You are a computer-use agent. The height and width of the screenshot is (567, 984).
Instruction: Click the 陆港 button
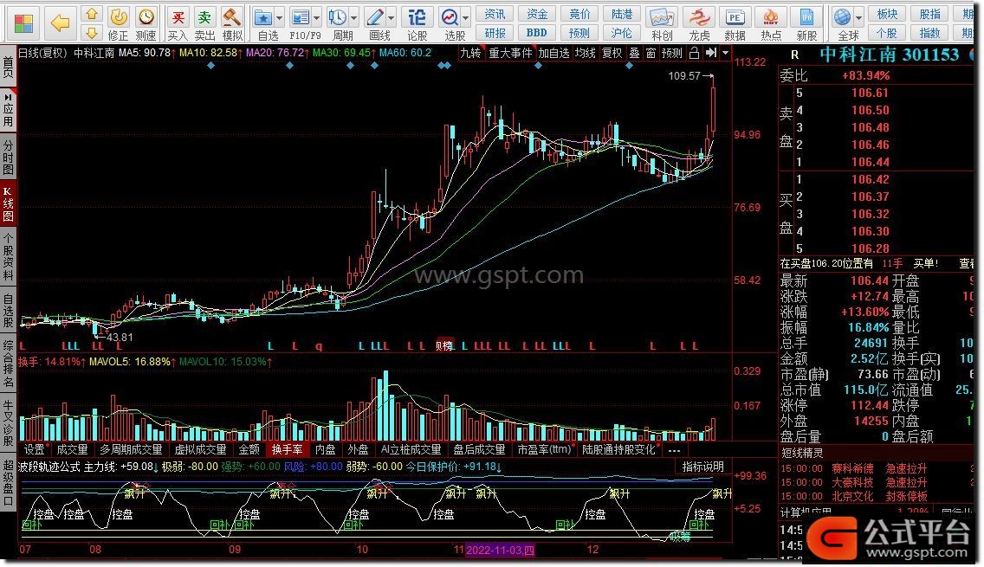click(622, 14)
